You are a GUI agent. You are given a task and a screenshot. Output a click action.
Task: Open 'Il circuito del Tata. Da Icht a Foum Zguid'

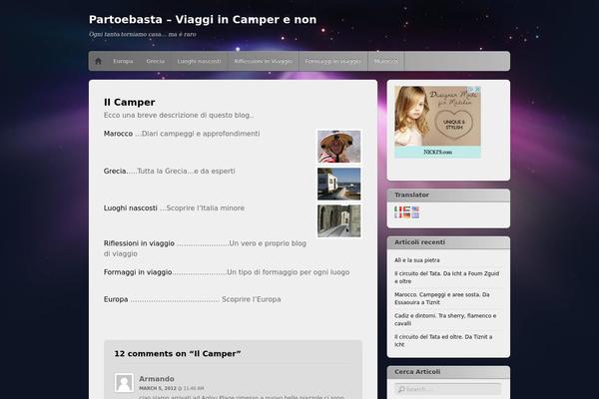tap(447, 277)
